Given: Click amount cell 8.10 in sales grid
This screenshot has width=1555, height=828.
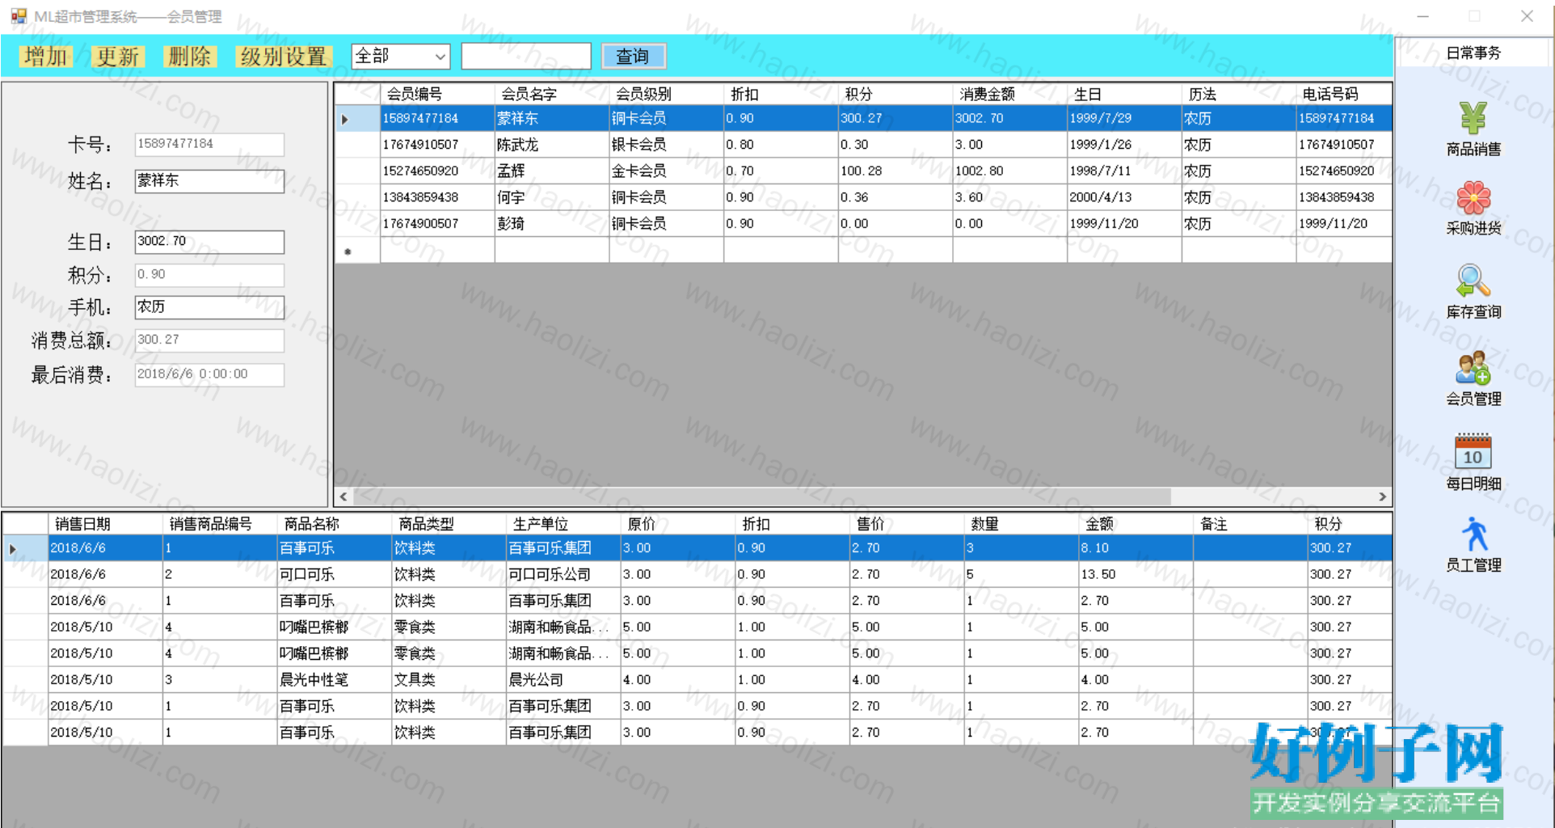Looking at the screenshot, I should [x=1136, y=548].
